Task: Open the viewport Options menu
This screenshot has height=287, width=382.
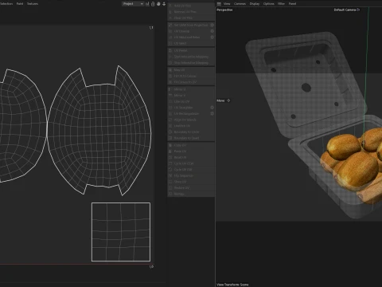Action: point(268,4)
